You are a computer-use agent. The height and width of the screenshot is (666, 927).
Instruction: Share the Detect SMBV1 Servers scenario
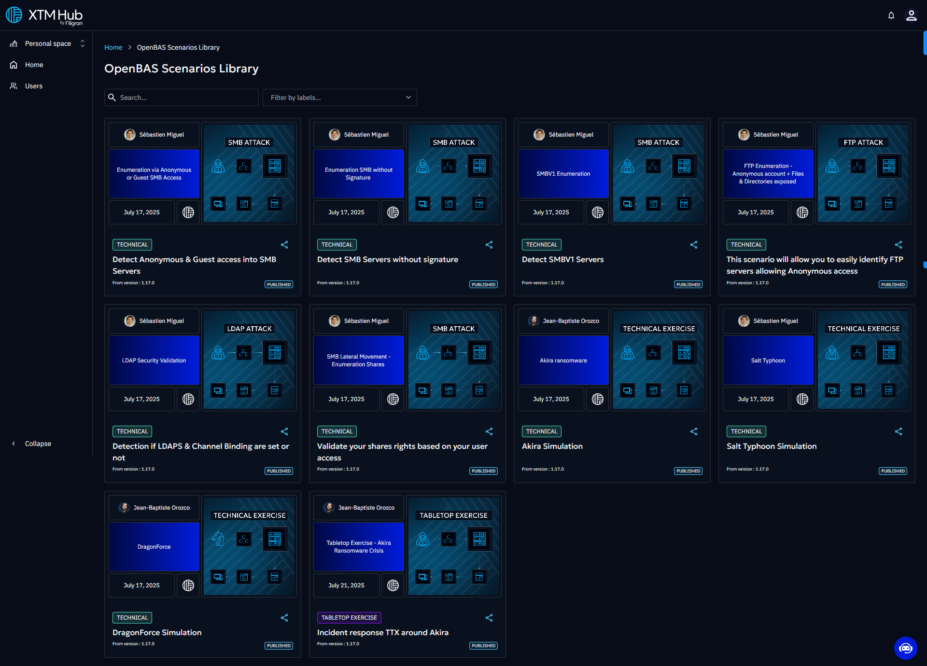694,245
